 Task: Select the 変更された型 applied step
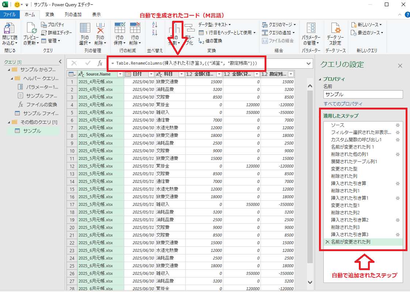click(344, 169)
